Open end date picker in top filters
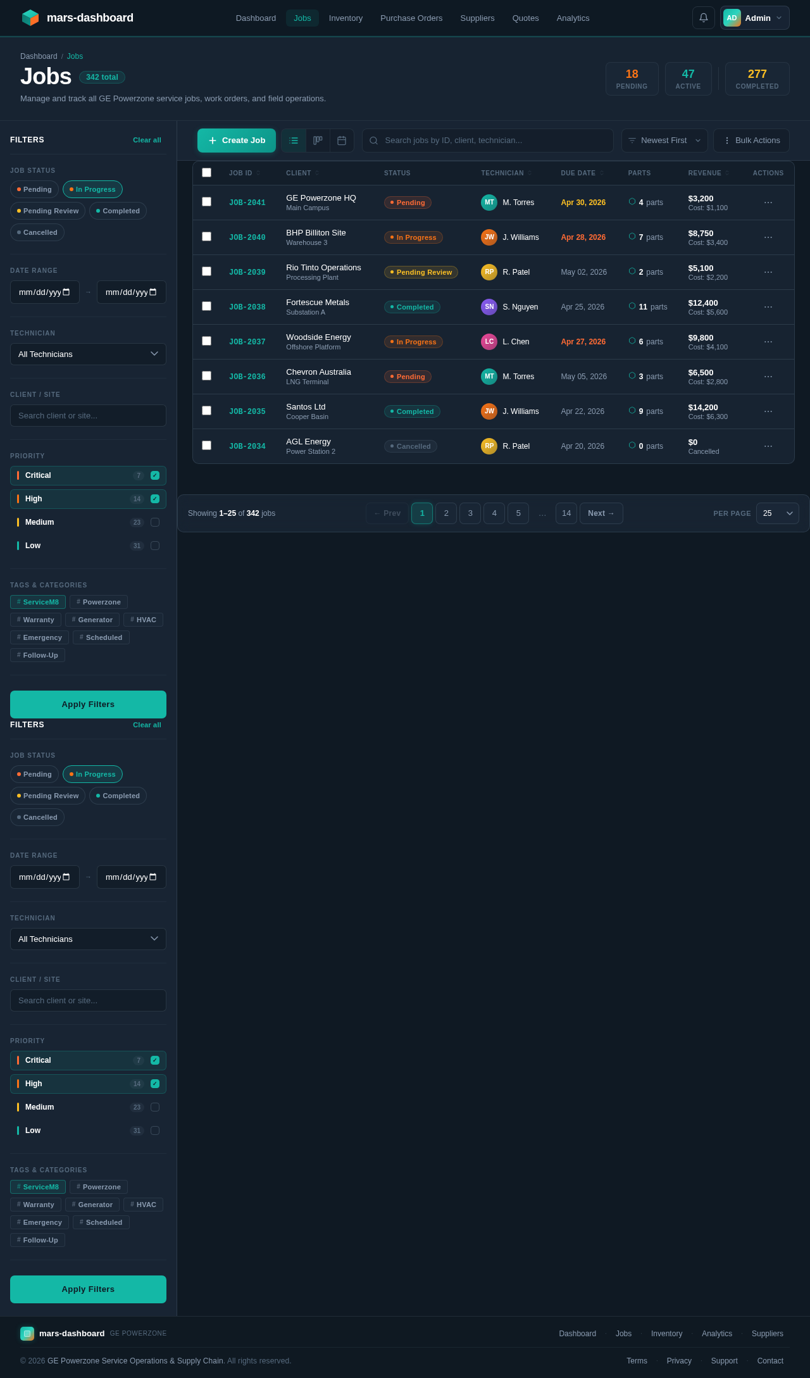This screenshot has height=1378, width=810. pos(153,292)
